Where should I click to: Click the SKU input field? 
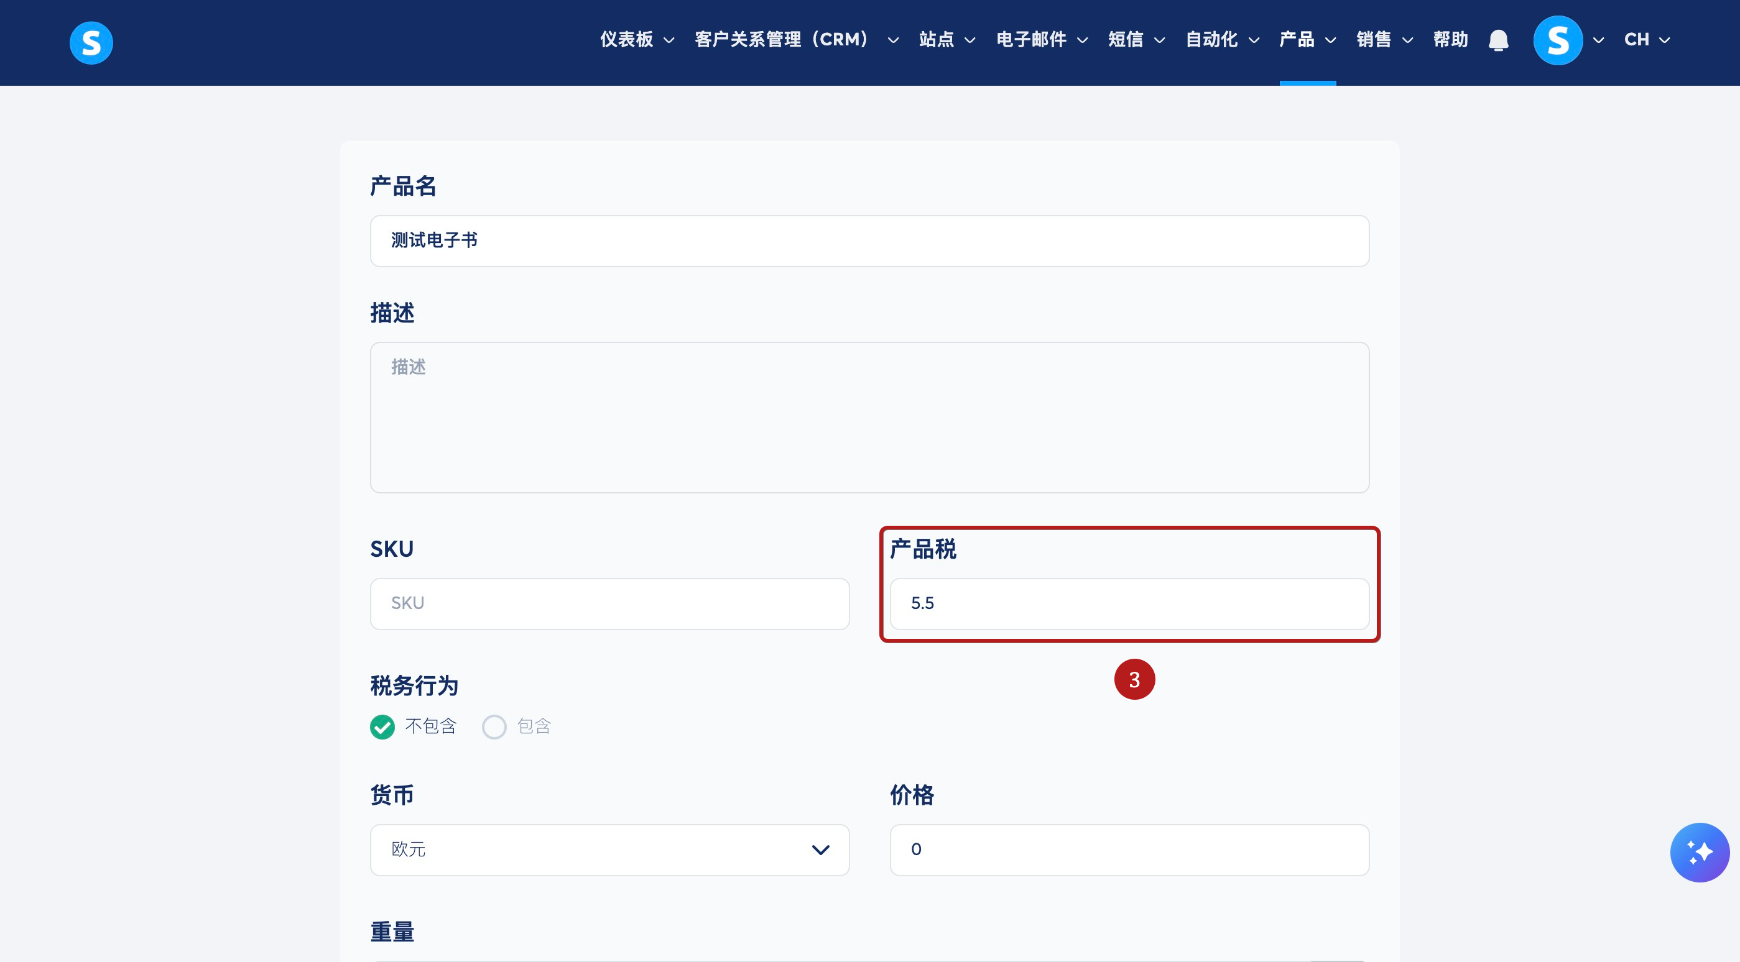[609, 603]
